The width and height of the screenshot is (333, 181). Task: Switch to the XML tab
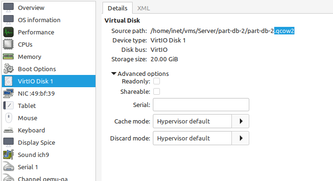[143, 8]
